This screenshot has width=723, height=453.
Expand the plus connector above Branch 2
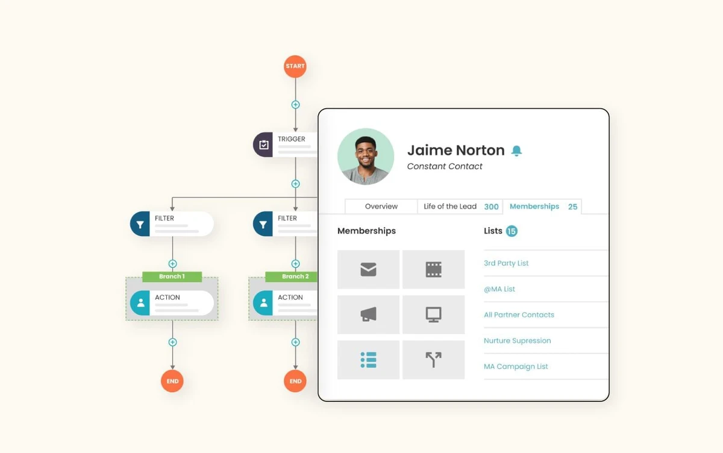coord(295,263)
